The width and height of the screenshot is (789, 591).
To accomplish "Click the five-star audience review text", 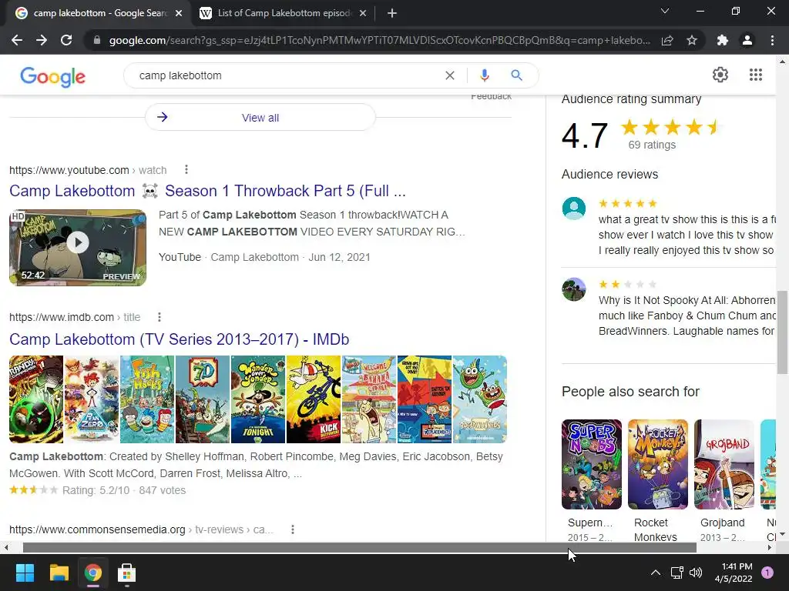I will coord(687,235).
